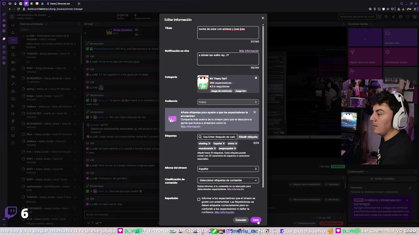Image resolution: width=419 pixels, height=235 pixels.
Task: Click the Juego de aventuras category tag
Action: coord(221,91)
